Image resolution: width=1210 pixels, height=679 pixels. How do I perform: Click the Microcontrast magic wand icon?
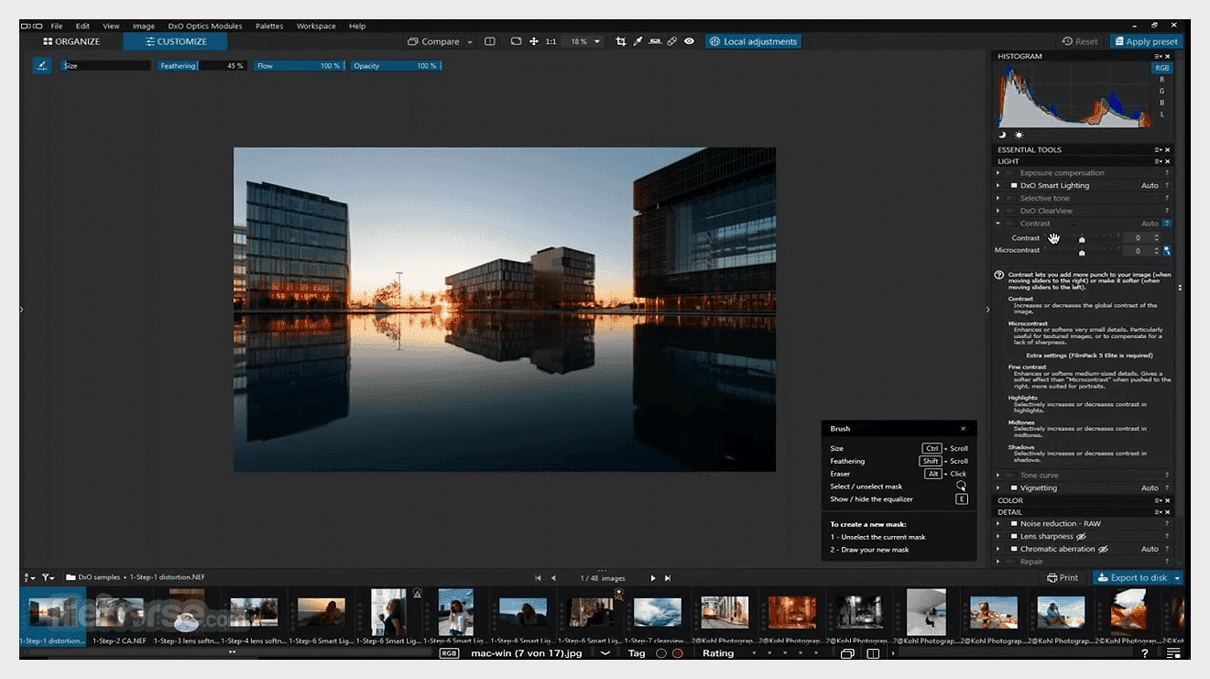pyautogui.click(x=1167, y=250)
